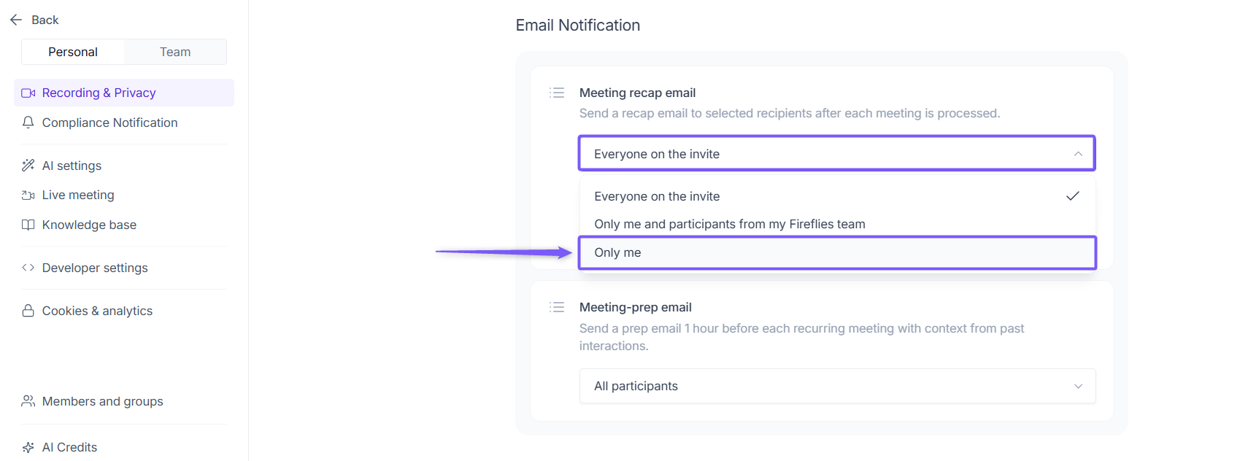Select the Personal tab

pos(73,52)
